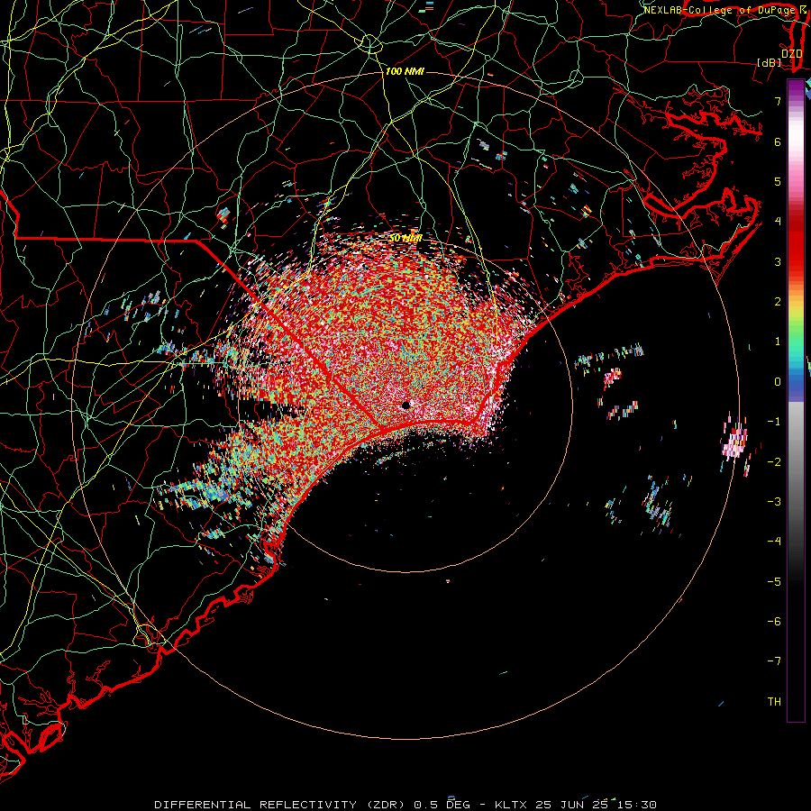Click the ZDR color scale bar
The image size is (811, 811).
tap(796, 400)
